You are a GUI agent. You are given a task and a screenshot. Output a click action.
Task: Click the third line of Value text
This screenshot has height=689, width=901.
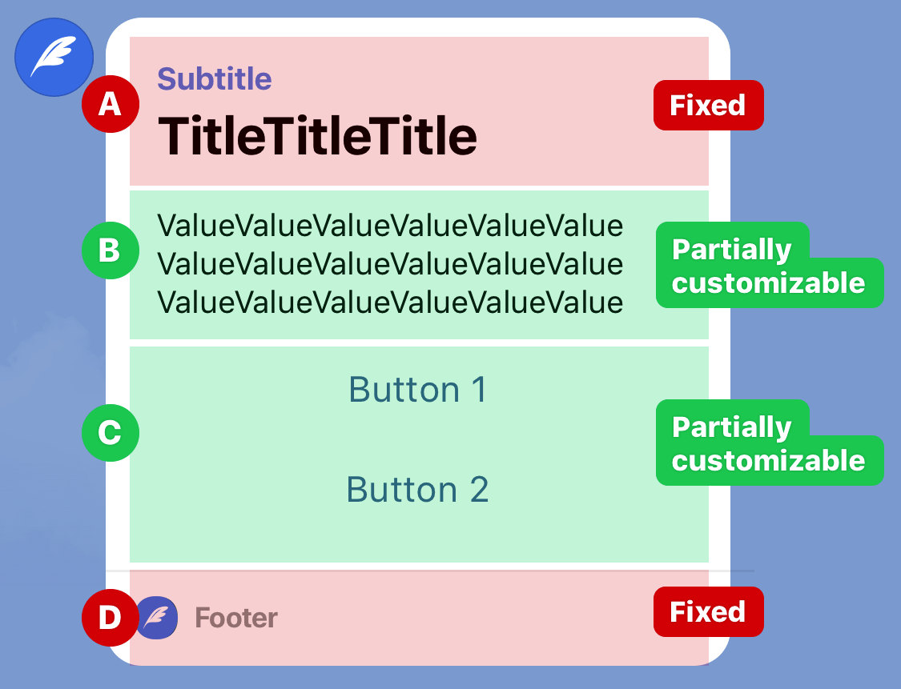390,302
